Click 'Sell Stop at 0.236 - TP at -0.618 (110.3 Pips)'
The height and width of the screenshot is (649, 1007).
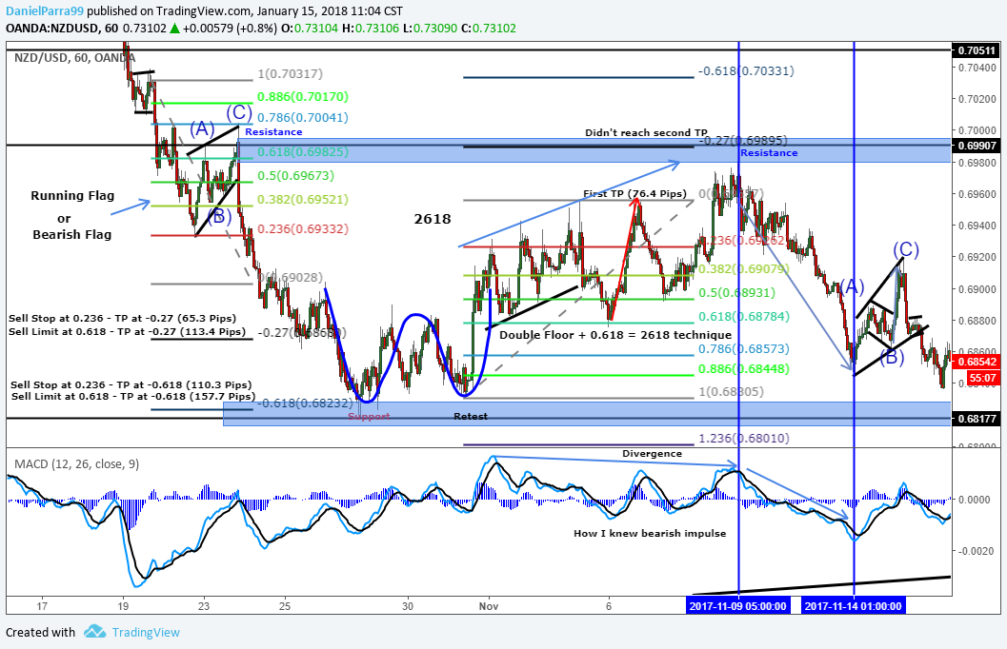pyautogui.click(x=131, y=384)
